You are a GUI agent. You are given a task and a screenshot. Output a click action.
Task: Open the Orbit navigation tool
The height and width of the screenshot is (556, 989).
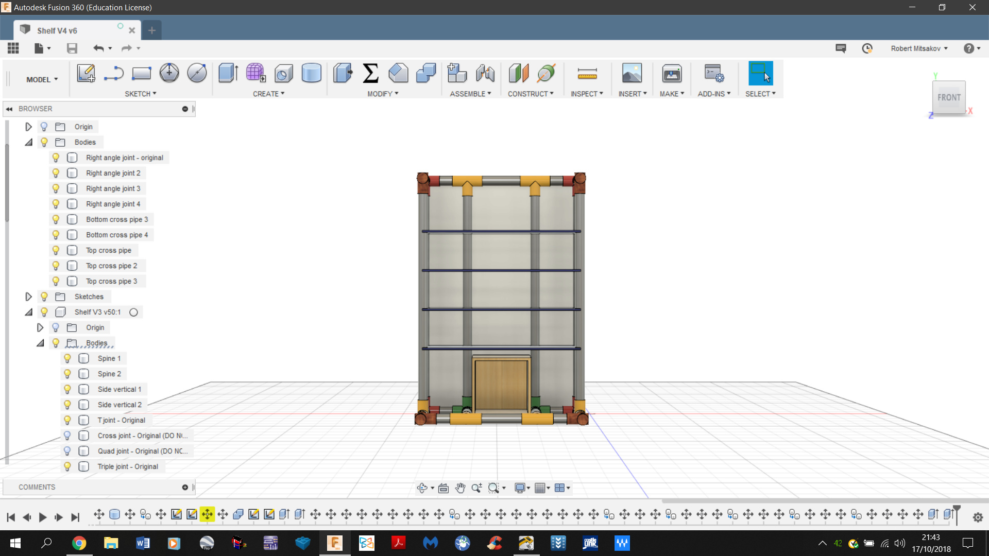(x=422, y=488)
